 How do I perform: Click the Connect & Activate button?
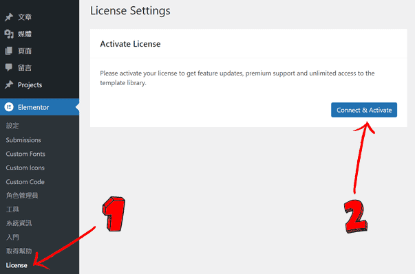[x=364, y=110]
